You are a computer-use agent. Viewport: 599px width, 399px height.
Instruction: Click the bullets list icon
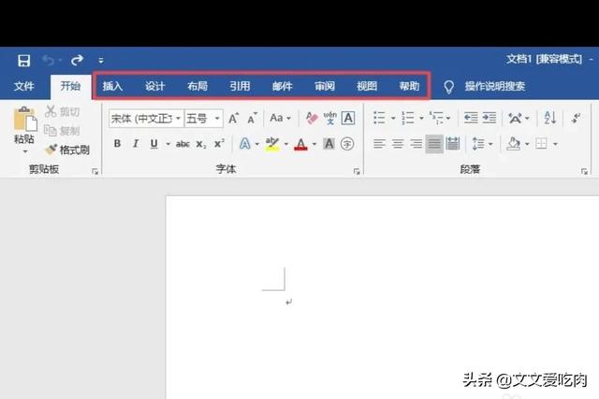379,119
